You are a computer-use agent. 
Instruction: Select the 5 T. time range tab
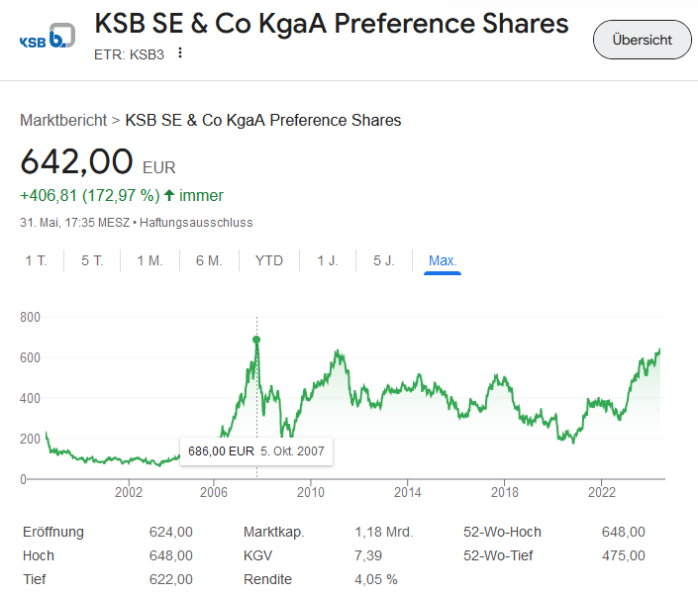(x=92, y=260)
